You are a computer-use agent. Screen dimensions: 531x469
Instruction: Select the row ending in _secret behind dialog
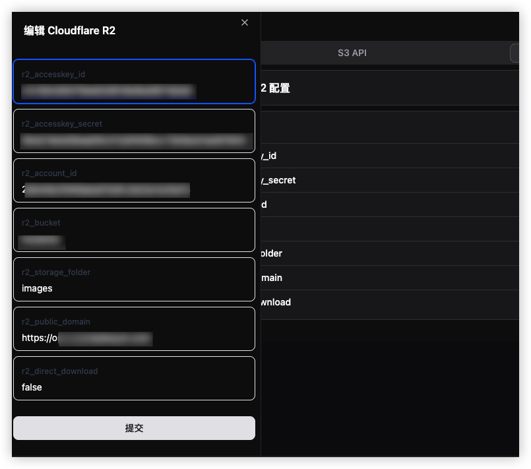pos(390,180)
